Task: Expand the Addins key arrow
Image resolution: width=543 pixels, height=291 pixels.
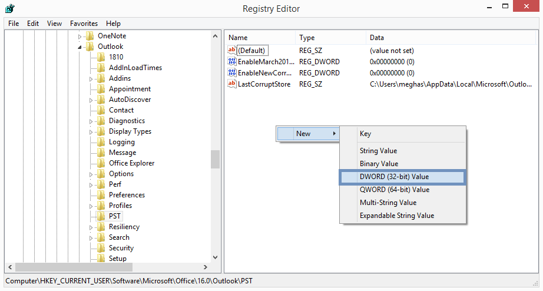Action: pyautogui.click(x=91, y=79)
